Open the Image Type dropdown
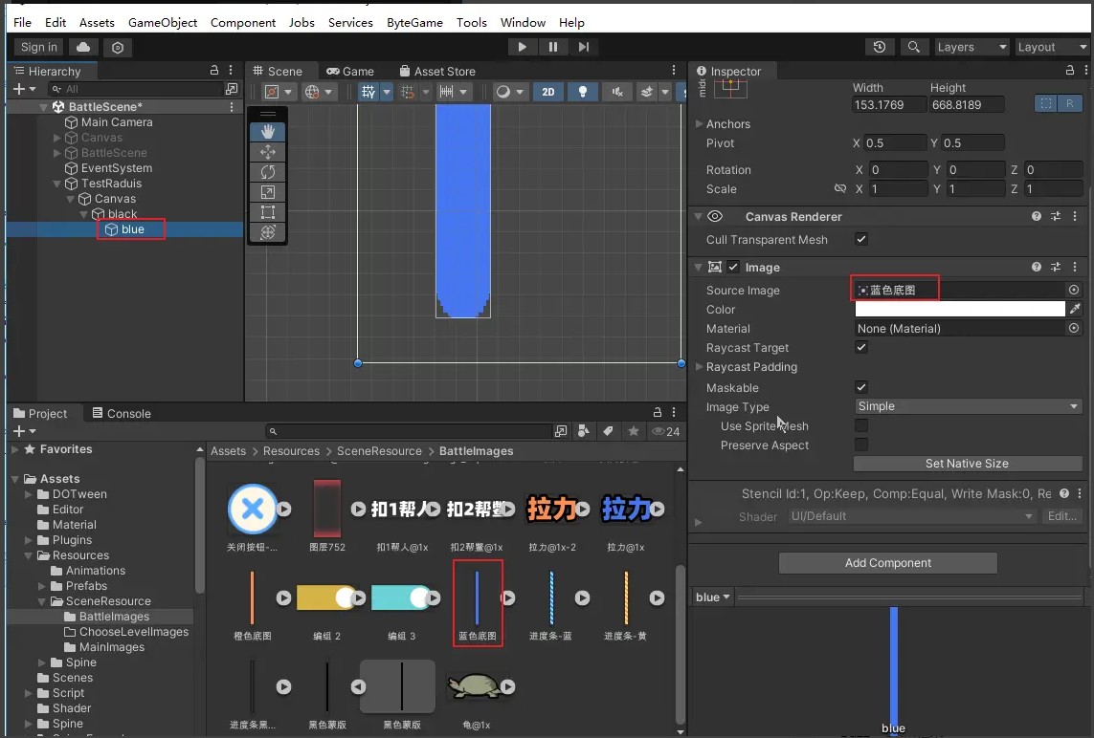1094x738 pixels. point(968,406)
